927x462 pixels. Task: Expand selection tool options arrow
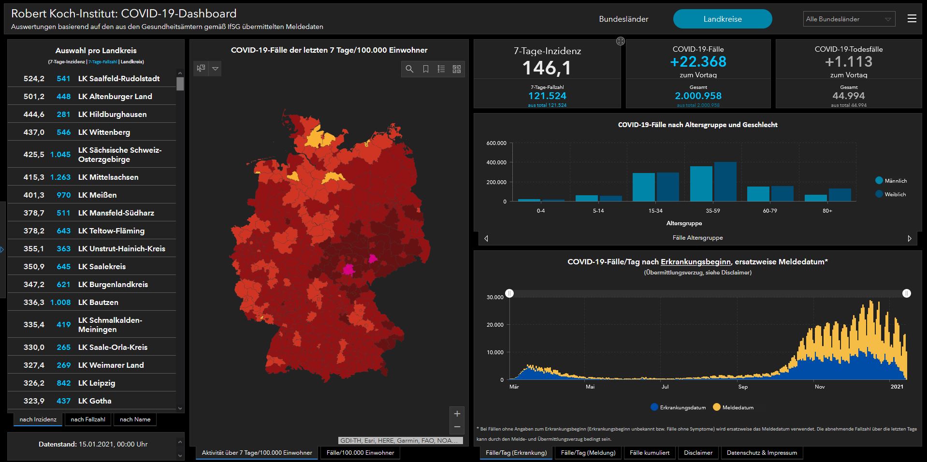[216, 69]
